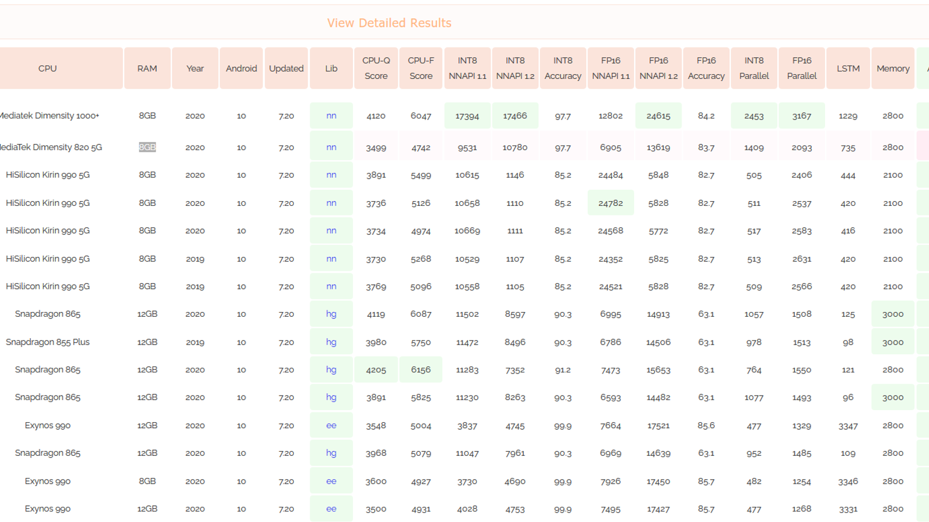Sort table by RAM column header
This screenshot has height=522, width=929.
[147, 68]
